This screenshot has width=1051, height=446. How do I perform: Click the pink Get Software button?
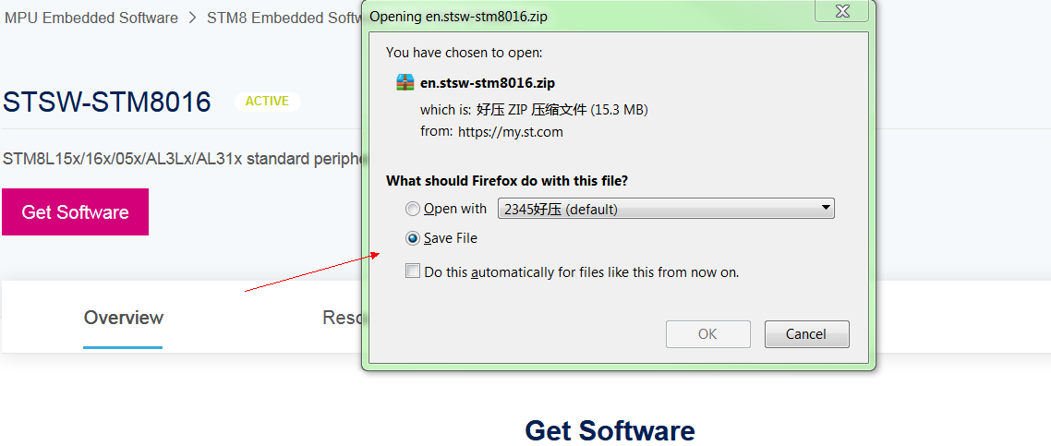75,212
